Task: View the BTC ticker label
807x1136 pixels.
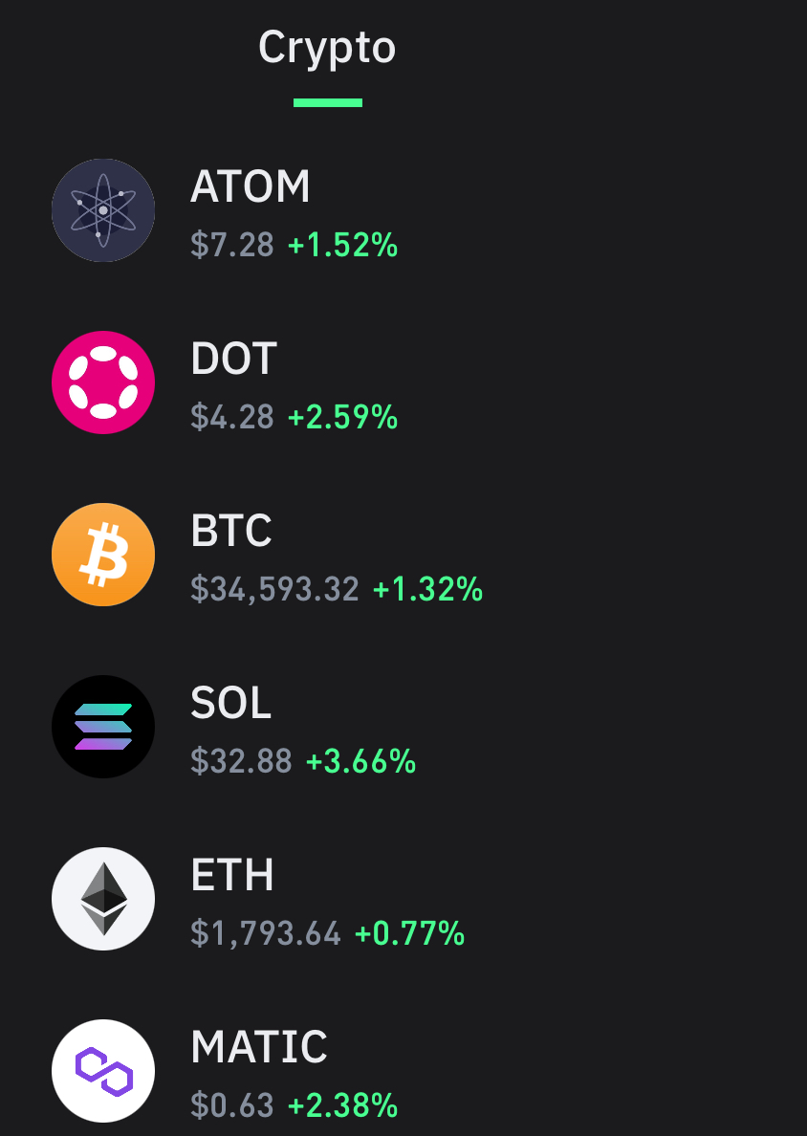Action: point(231,531)
